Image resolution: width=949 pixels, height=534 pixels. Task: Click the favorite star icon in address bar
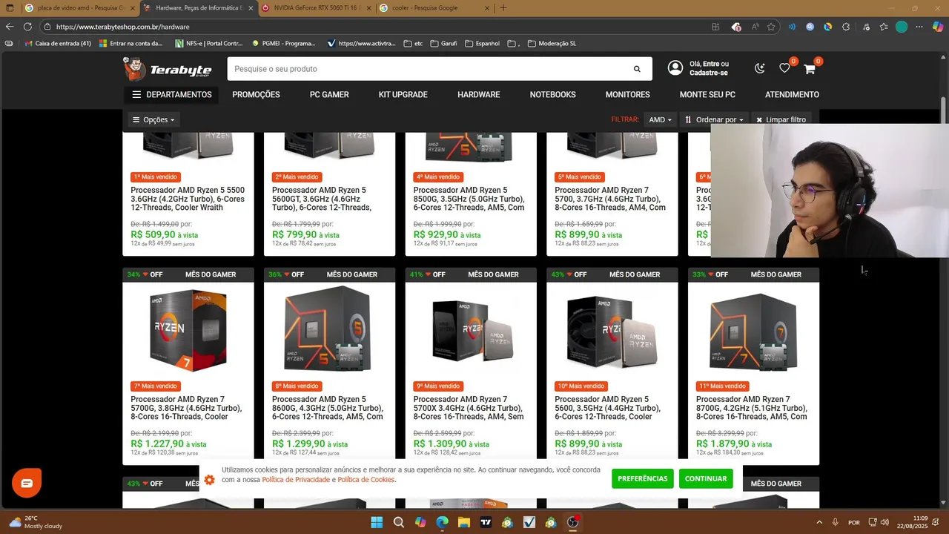[x=771, y=27]
